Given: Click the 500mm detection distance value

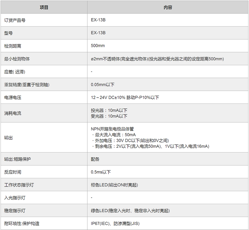Looking at the screenshot, I should tap(98, 46).
